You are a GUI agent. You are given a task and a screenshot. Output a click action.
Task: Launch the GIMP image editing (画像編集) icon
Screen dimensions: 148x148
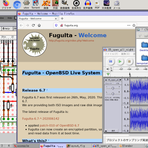coord(65,4)
